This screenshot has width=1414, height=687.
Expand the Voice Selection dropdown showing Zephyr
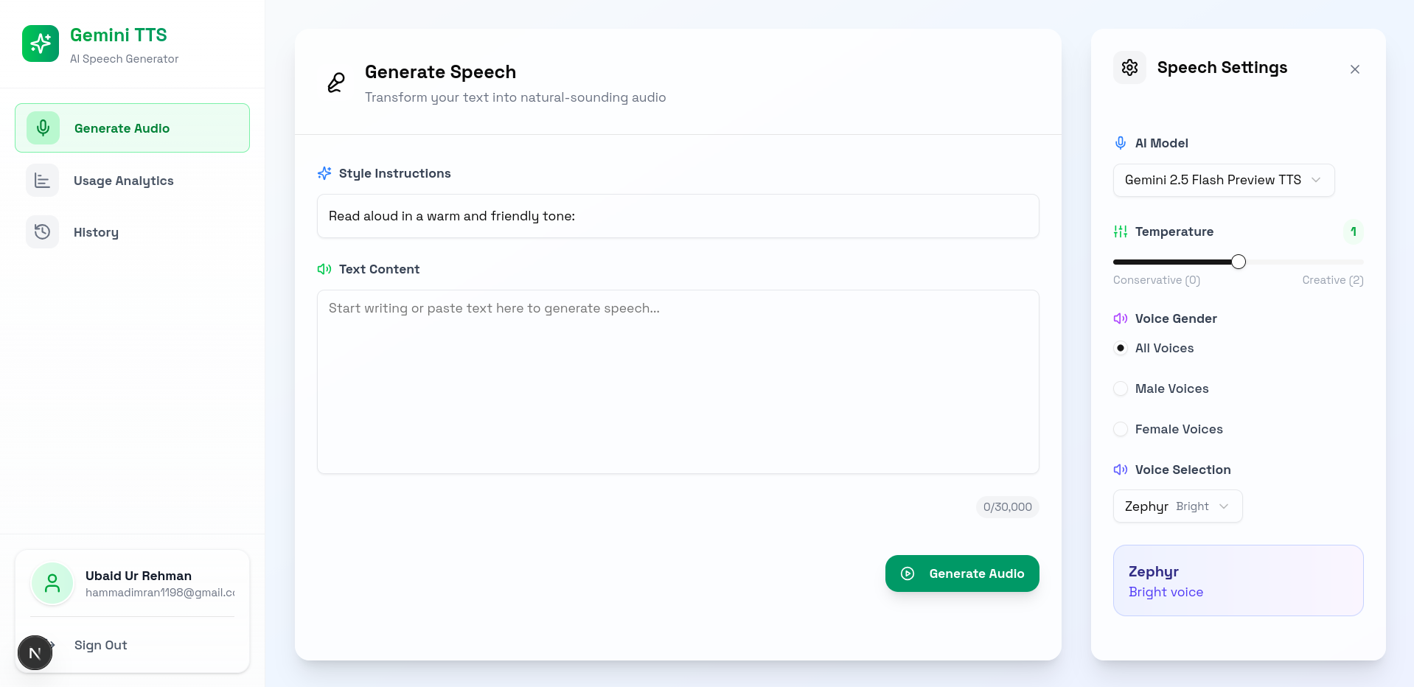pyautogui.click(x=1177, y=506)
